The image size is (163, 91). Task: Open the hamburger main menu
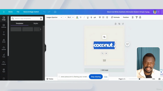pos(4,12)
